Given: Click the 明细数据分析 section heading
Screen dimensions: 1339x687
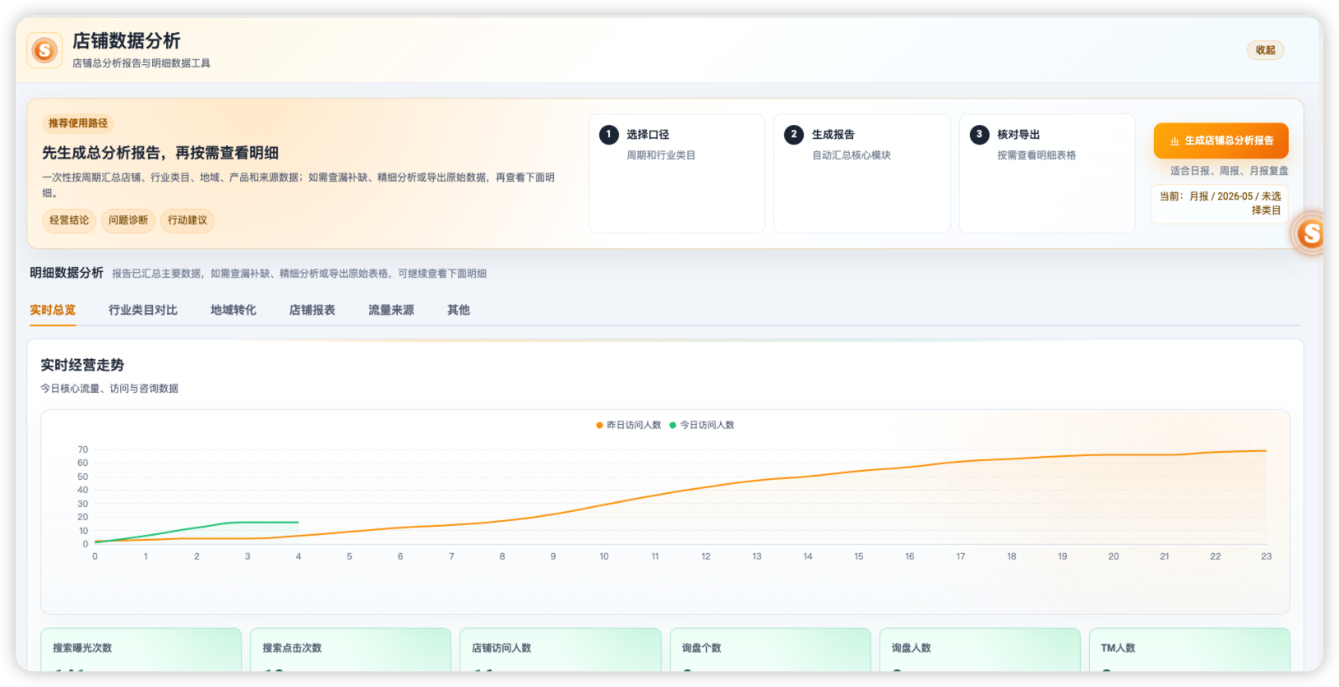Looking at the screenshot, I should tap(67, 273).
